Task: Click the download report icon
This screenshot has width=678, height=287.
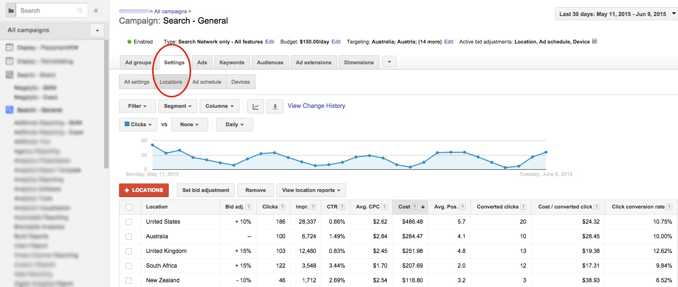Action: point(275,106)
